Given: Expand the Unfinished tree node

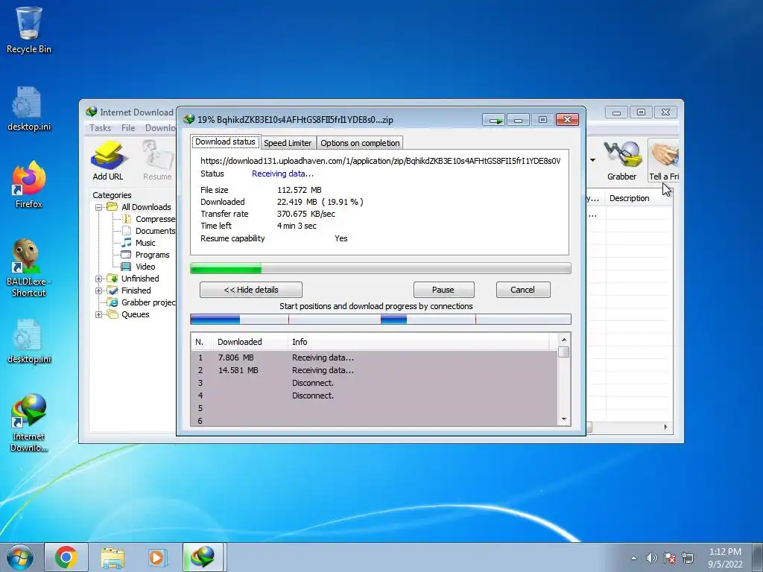Looking at the screenshot, I should click(99, 279).
